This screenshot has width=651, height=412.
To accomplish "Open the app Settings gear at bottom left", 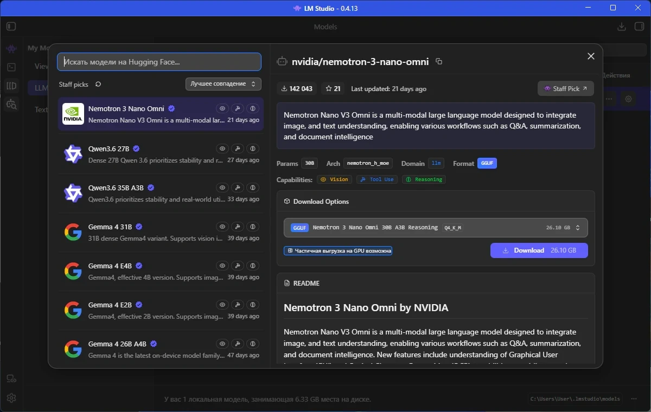I will click(x=11, y=398).
